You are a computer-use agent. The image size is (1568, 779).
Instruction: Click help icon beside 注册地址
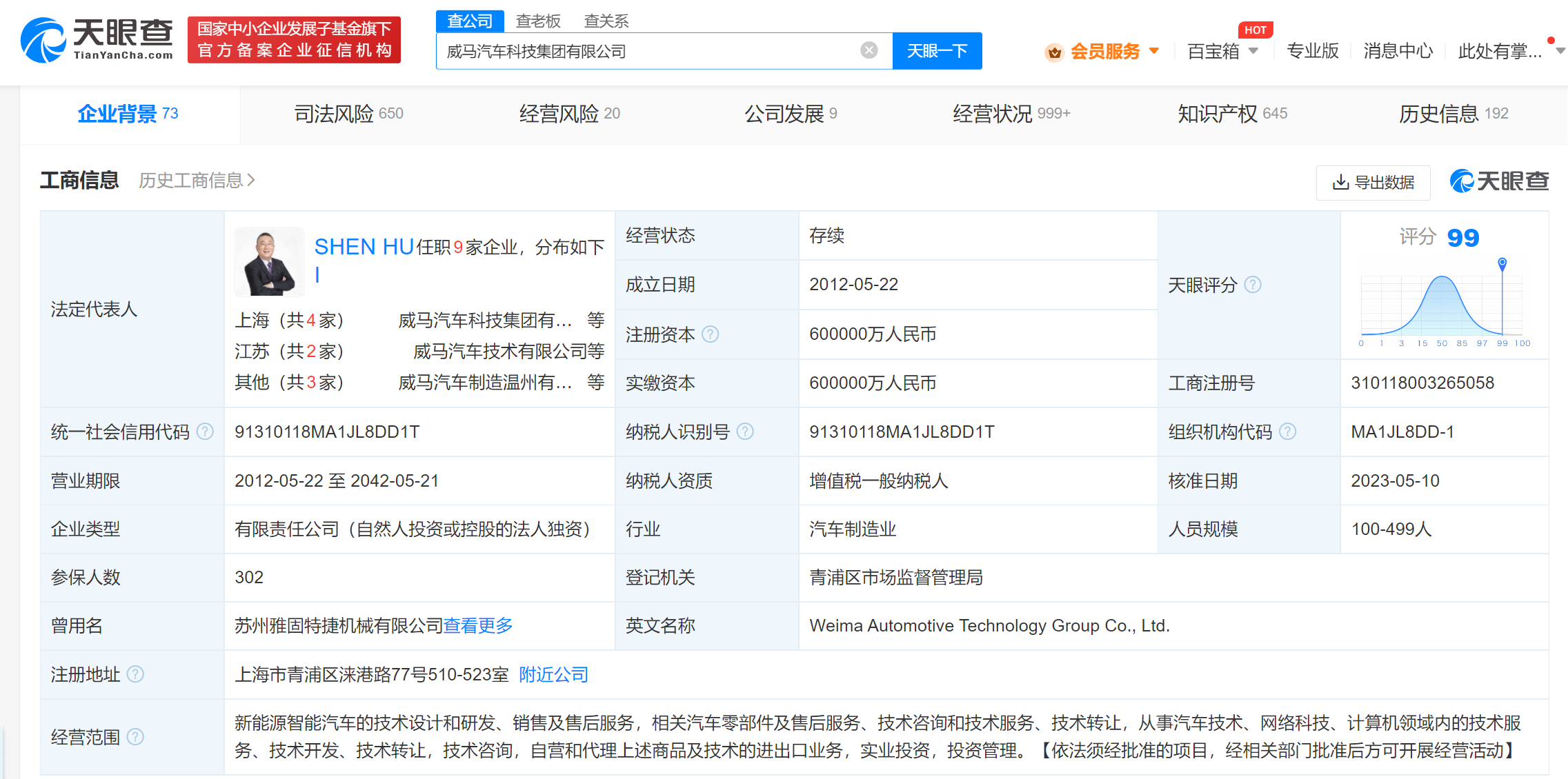pos(136,674)
